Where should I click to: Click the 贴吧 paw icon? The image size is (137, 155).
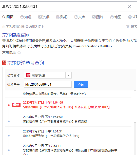pyautogui.click(x=58, y=17)
